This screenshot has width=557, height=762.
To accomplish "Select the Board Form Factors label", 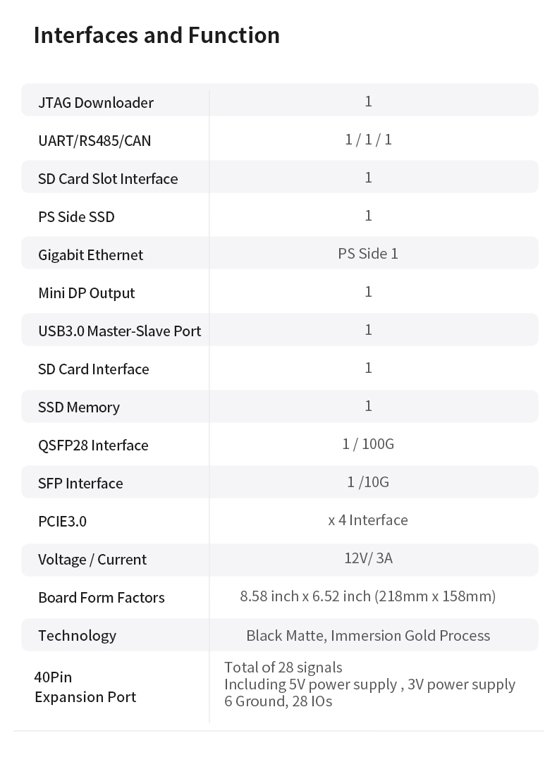I will (102, 598).
